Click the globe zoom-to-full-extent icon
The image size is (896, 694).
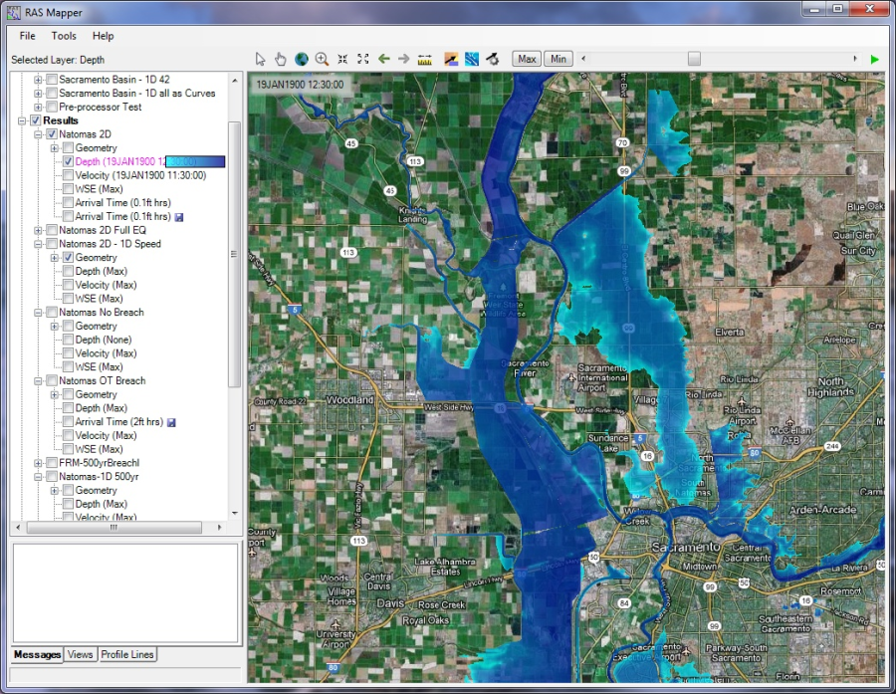click(x=302, y=59)
